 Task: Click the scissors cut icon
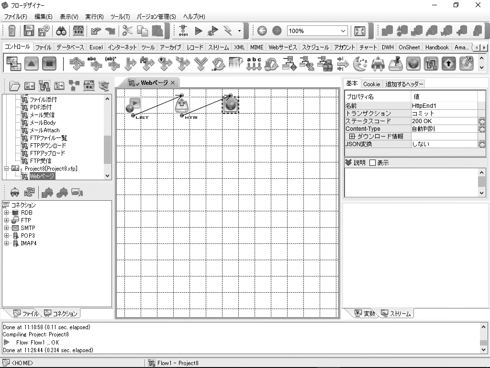pos(127,31)
